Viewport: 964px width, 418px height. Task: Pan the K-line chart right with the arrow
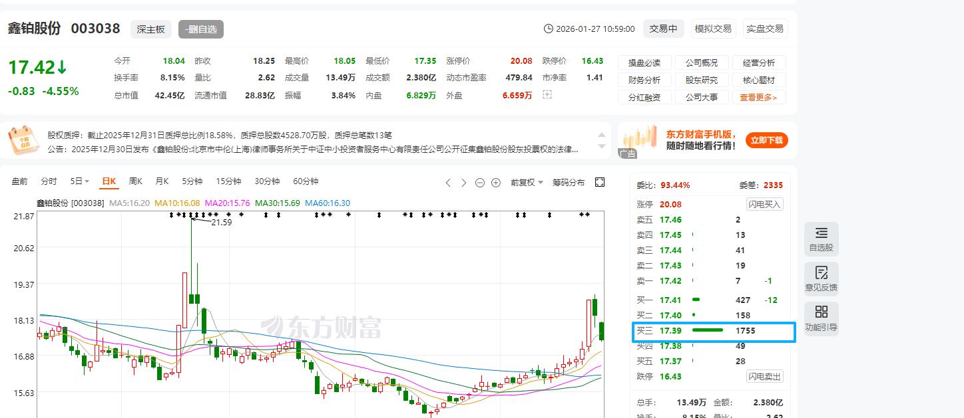click(463, 182)
